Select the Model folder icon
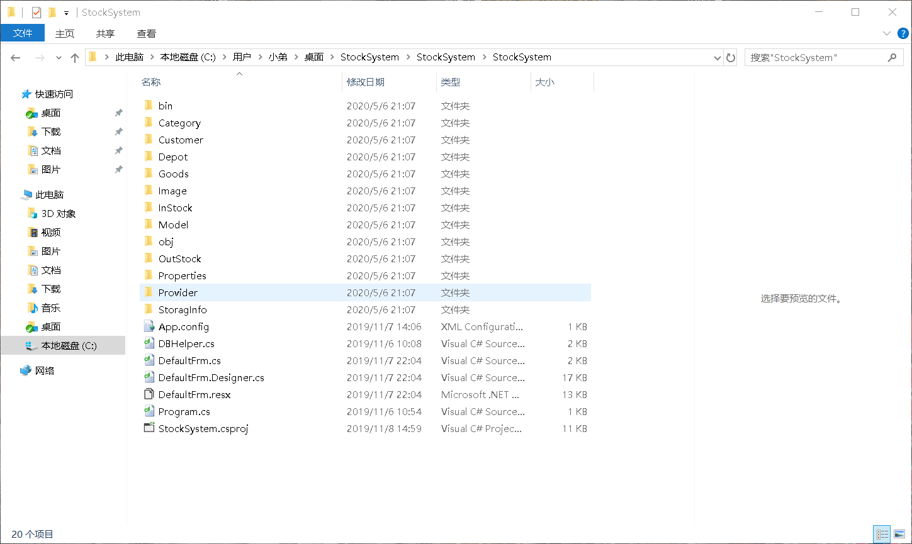 [149, 225]
